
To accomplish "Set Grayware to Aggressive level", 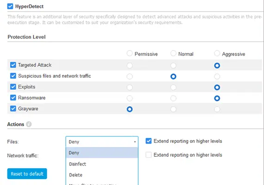I will (x=217, y=109).
